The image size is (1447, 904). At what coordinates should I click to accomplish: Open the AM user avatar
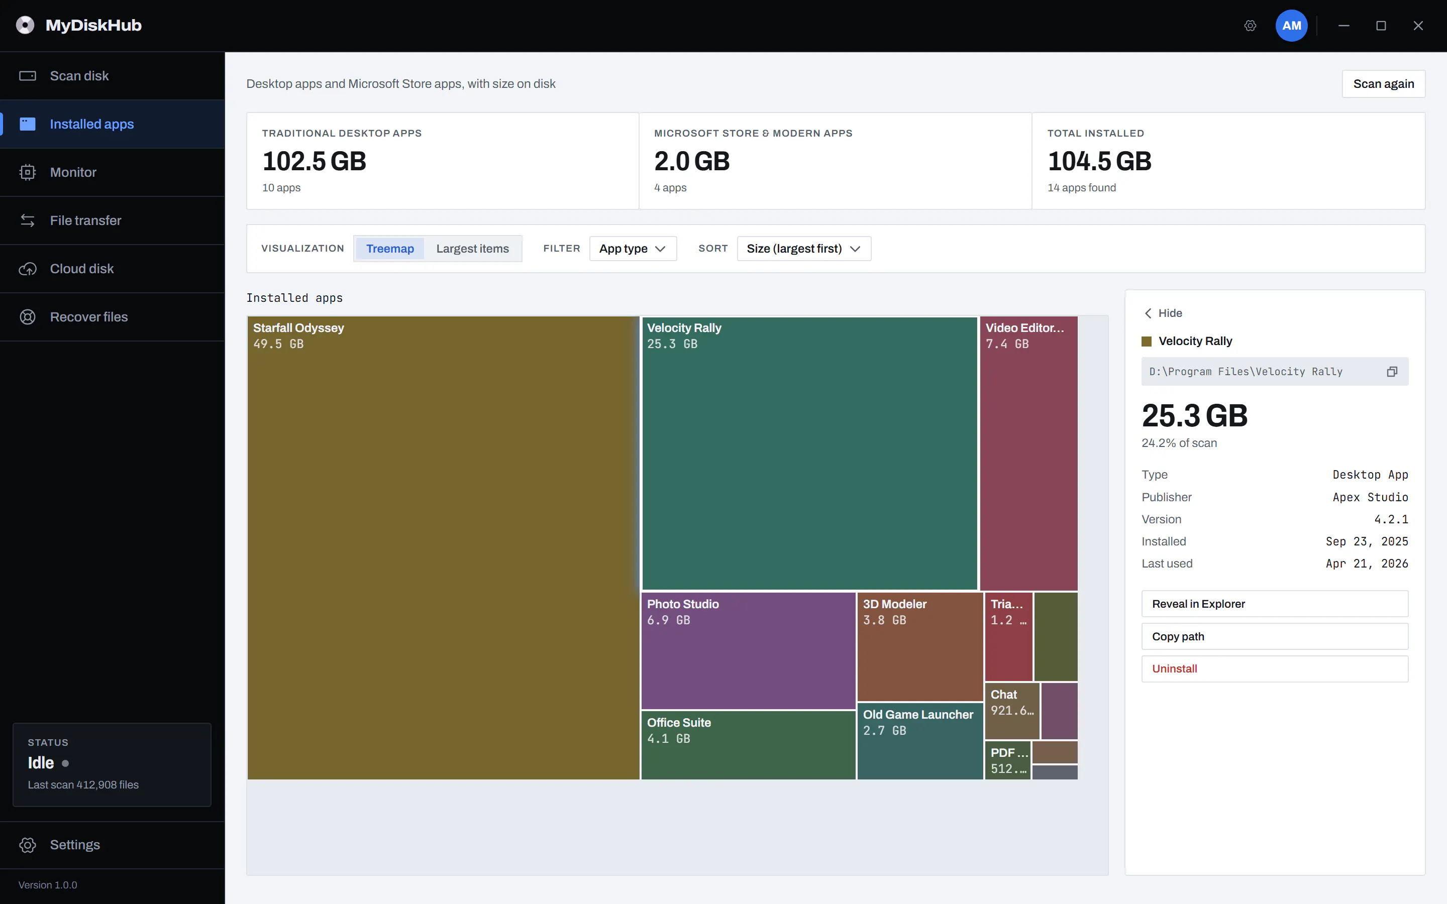pos(1291,26)
